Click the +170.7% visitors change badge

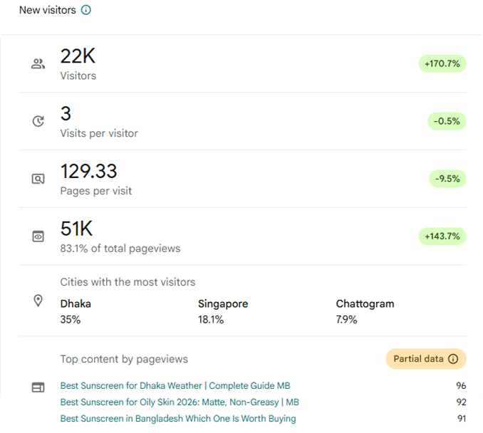pos(442,64)
